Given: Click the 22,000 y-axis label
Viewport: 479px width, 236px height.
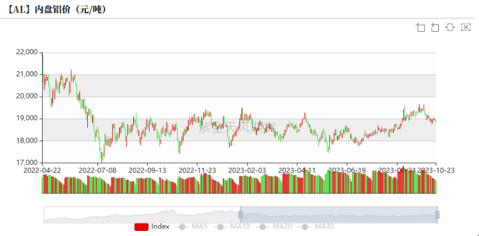Looking at the screenshot, I should click(x=27, y=52).
